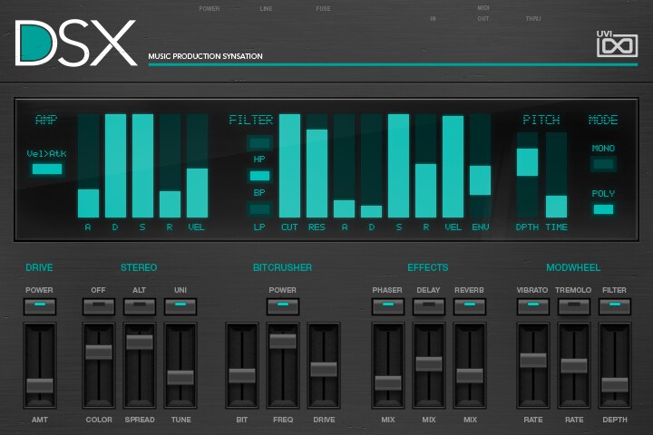Click the FILTER label in the display
Image resolution: width=653 pixels, height=435 pixels.
point(251,120)
